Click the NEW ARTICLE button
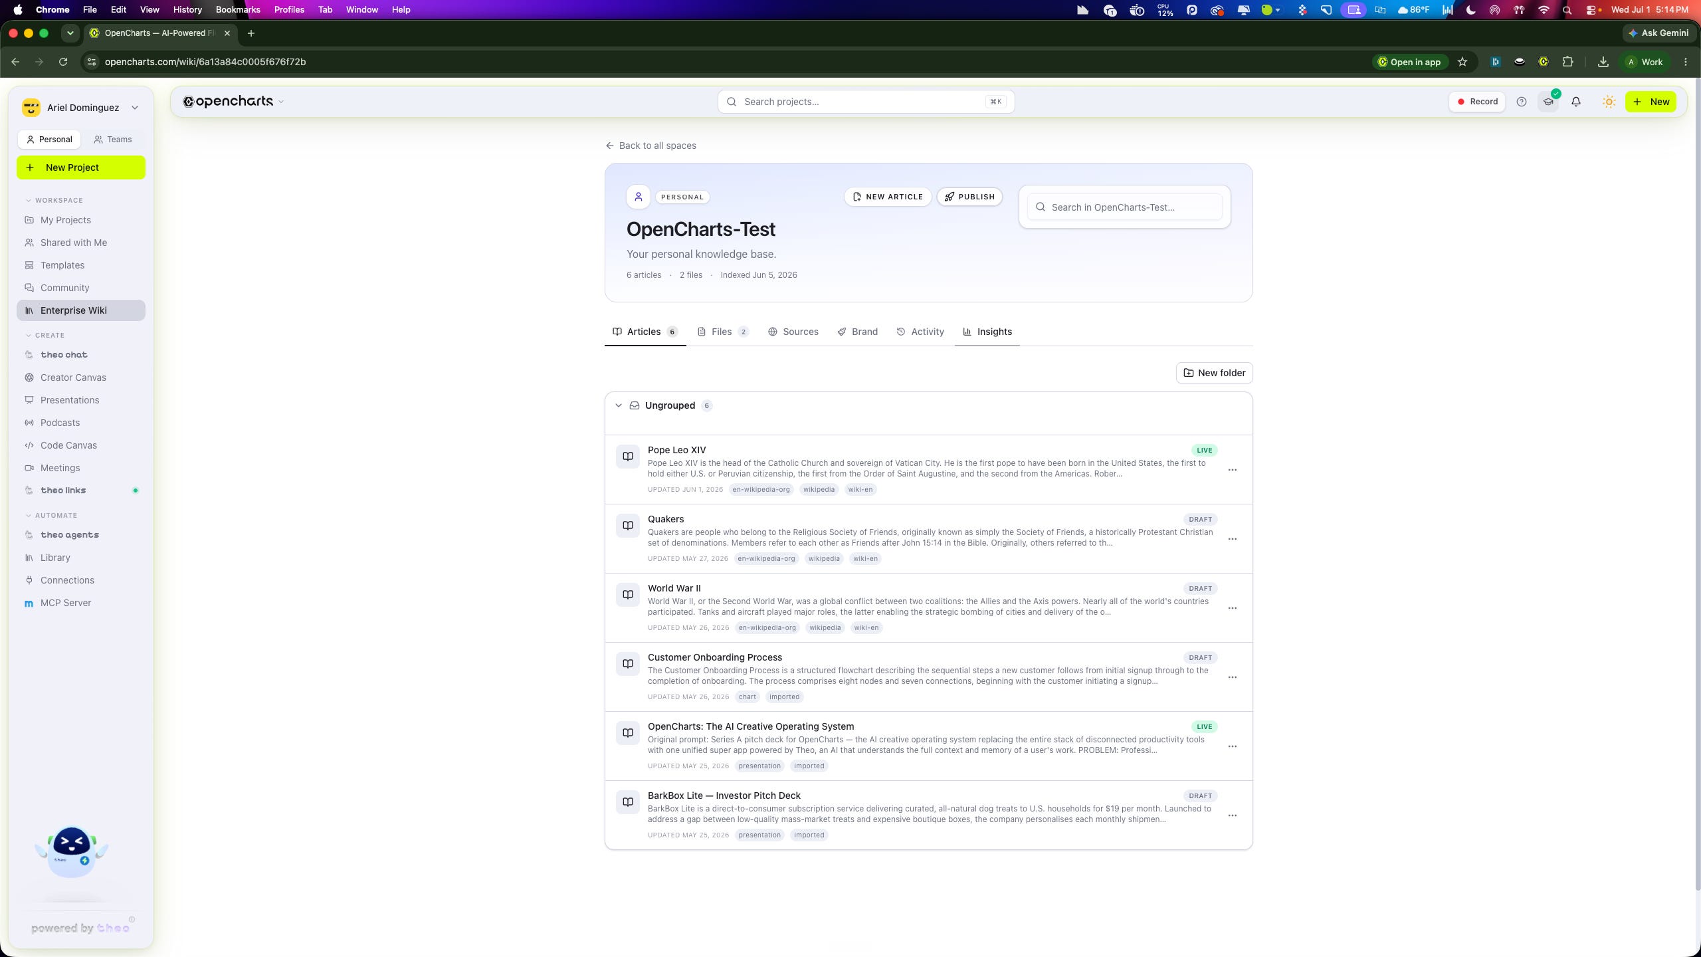Screen dimensions: 1701x957 pyautogui.click(x=888, y=197)
